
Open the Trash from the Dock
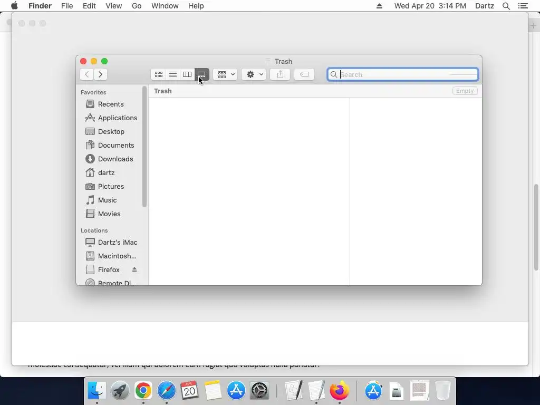tap(443, 391)
